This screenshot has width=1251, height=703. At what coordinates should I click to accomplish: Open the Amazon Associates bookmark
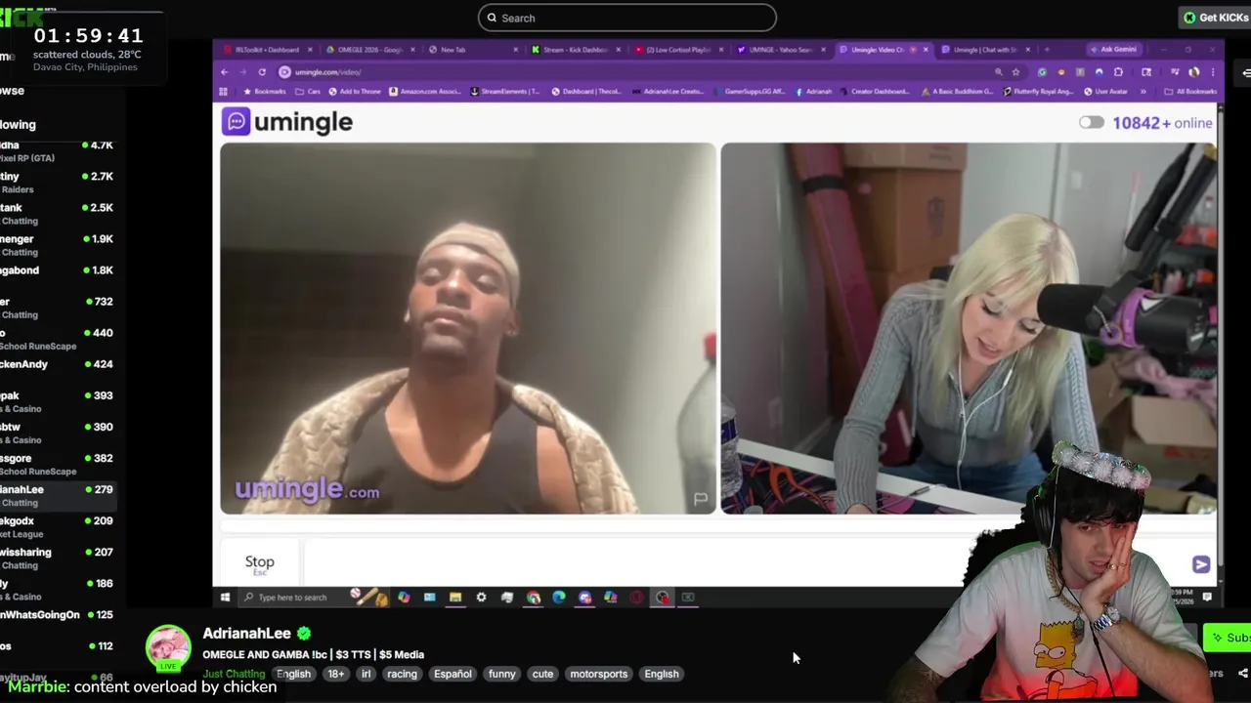425,92
